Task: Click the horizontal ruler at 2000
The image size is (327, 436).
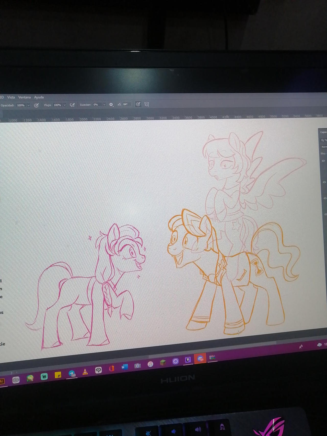Action: 83,119
